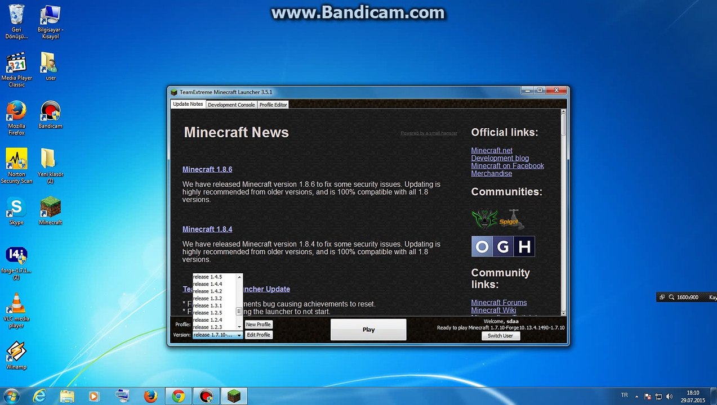The height and width of the screenshot is (405, 717).
Task: Open Windows Media Player taskbar icon
Action: pos(94,396)
